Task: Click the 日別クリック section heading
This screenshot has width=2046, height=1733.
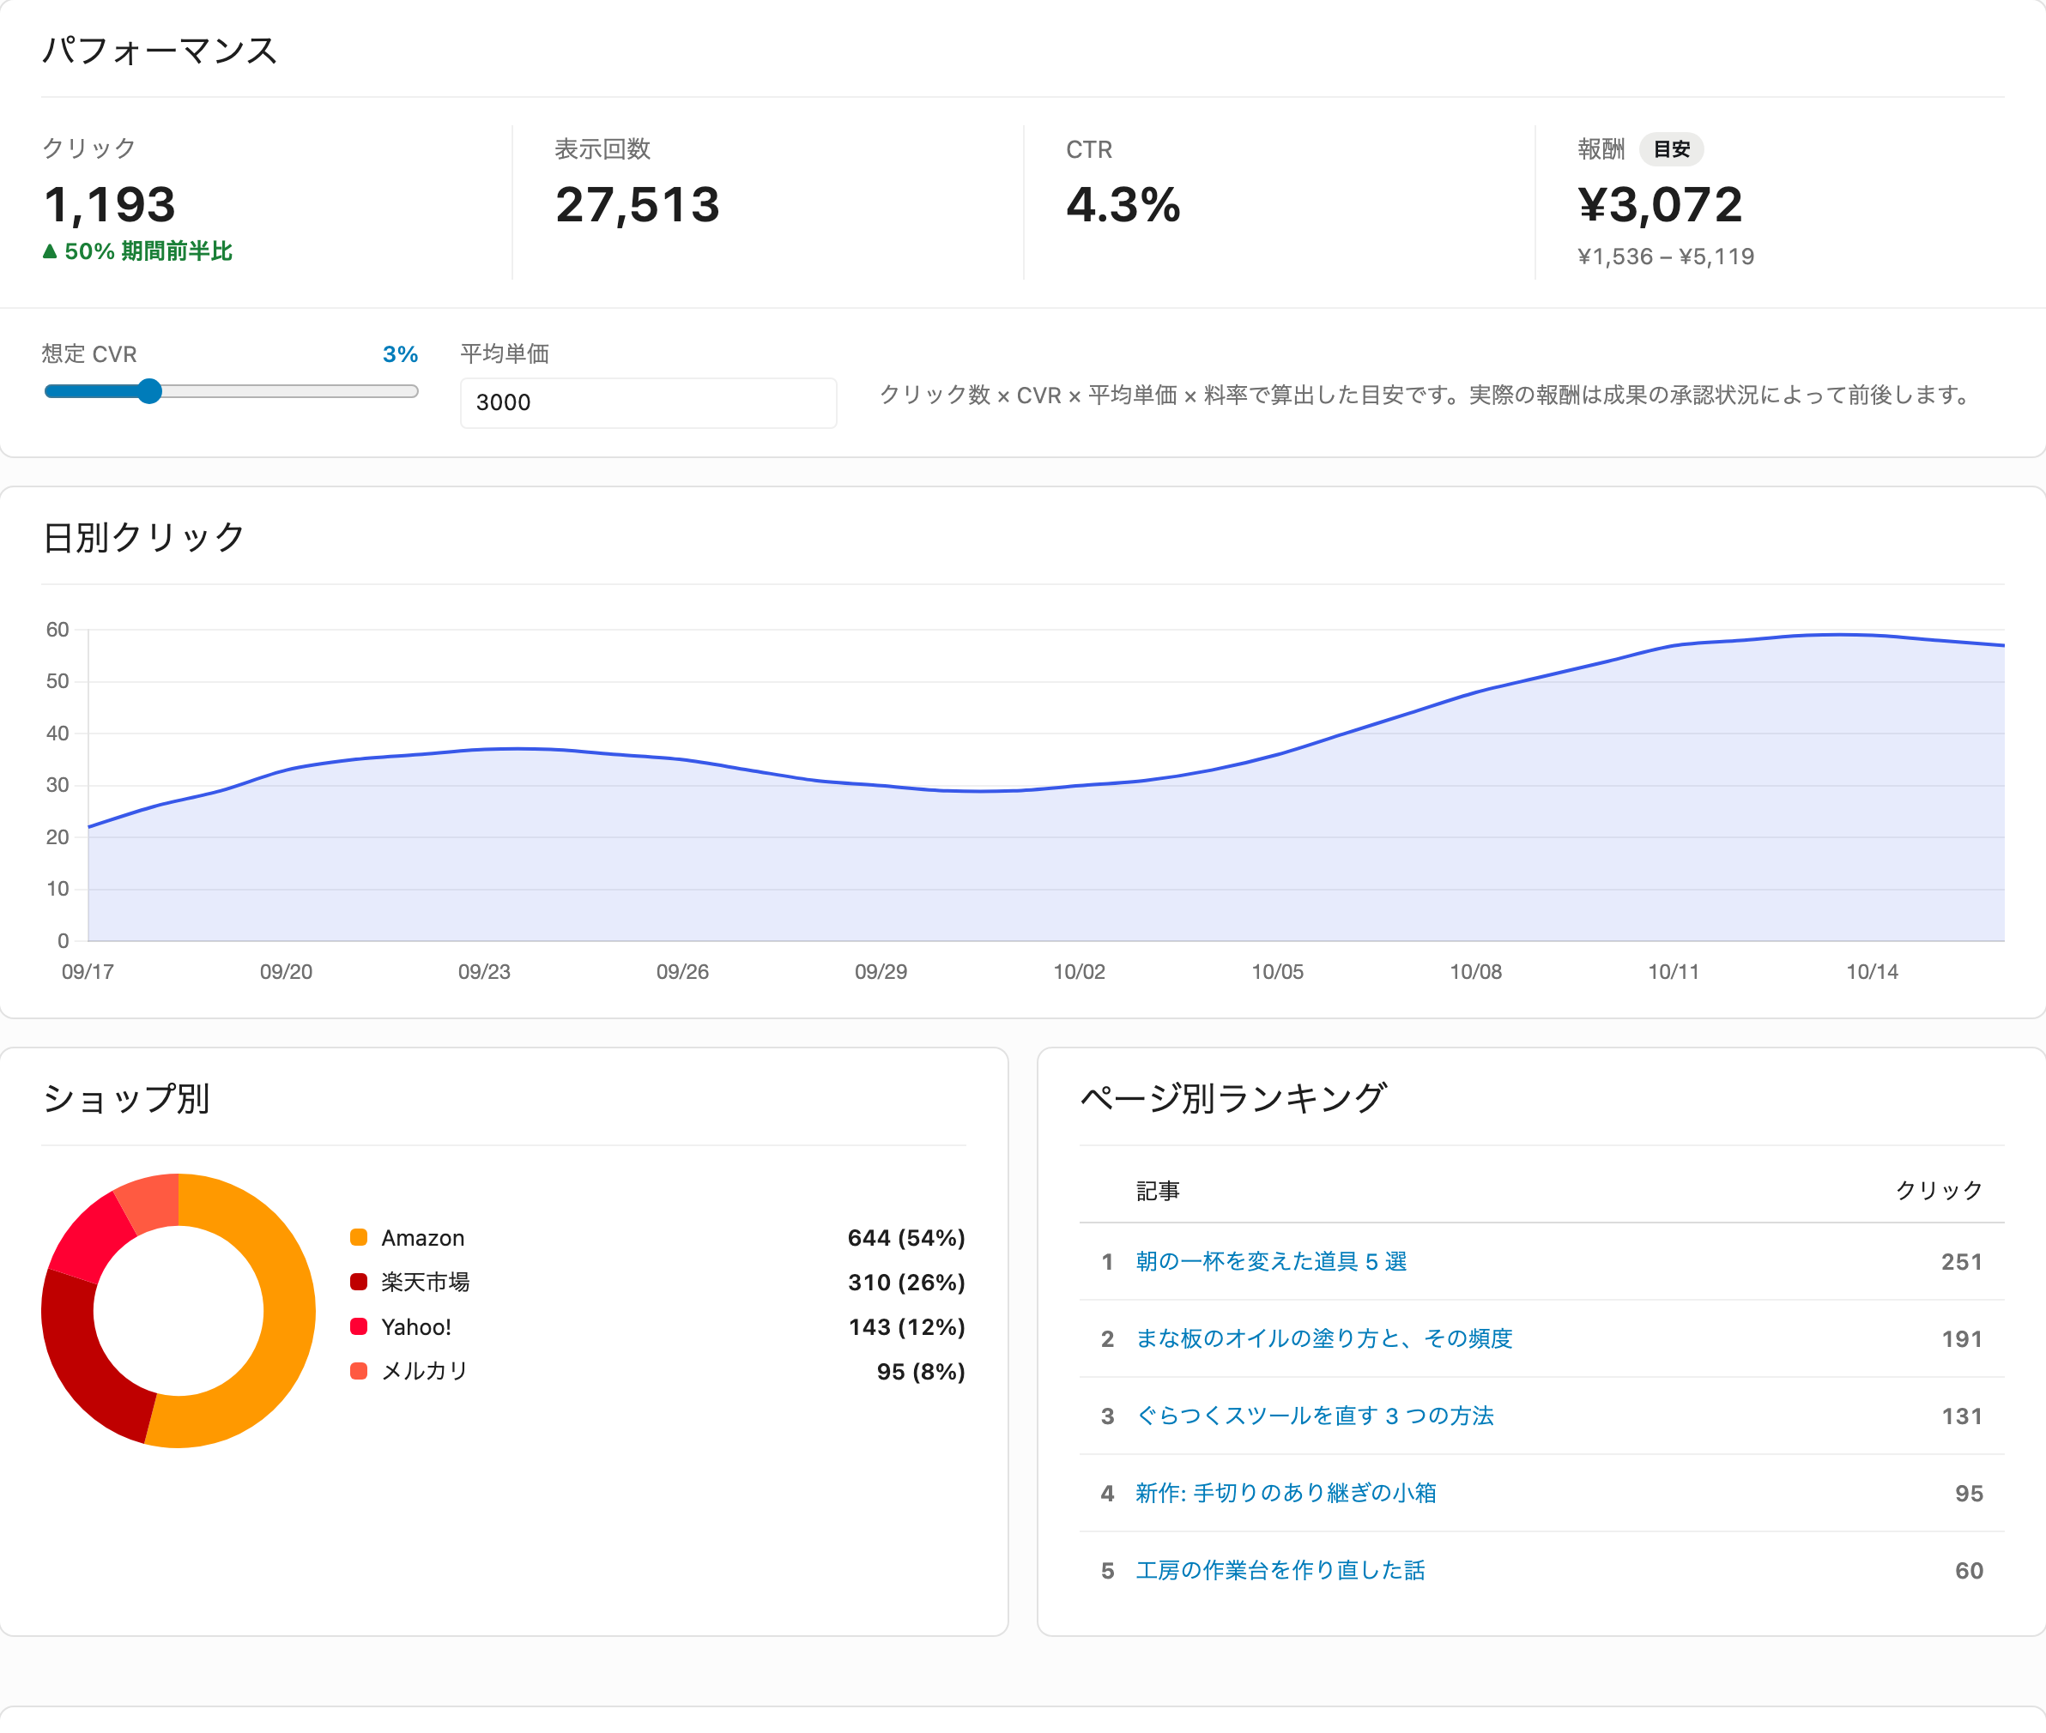Action: pyautogui.click(x=143, y=536)
